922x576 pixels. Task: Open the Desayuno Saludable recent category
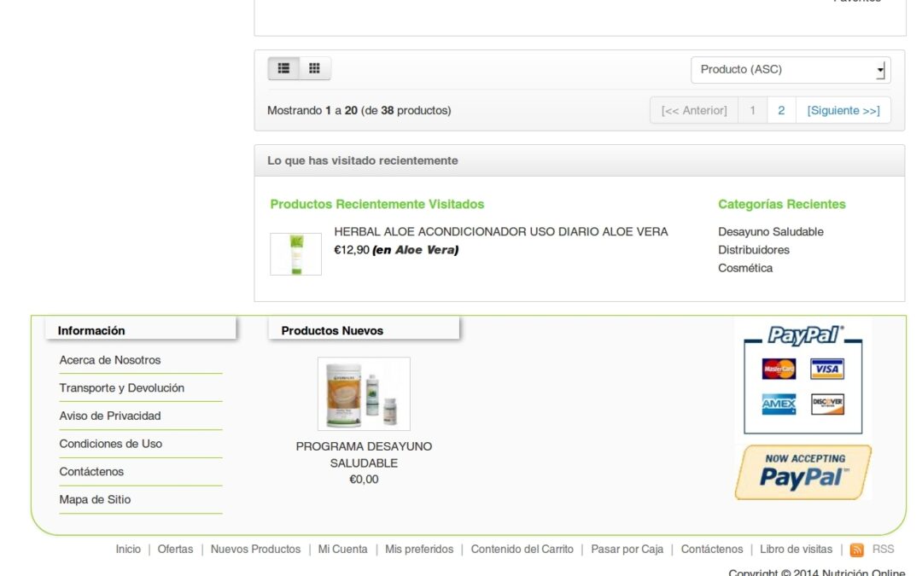tap(770, 231)
